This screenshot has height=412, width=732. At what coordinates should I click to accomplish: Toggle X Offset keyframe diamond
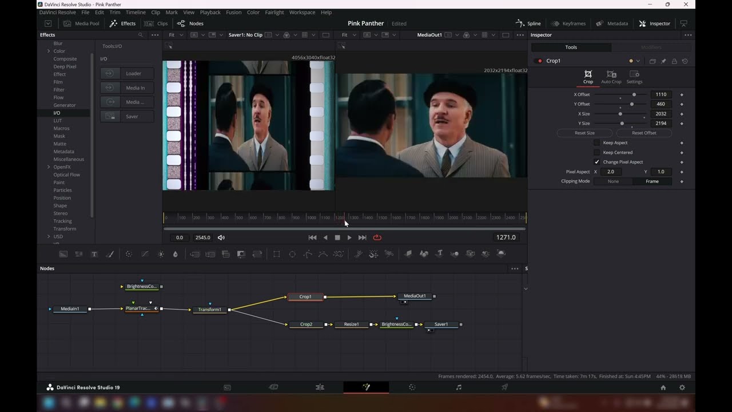(x=682, y=94)
